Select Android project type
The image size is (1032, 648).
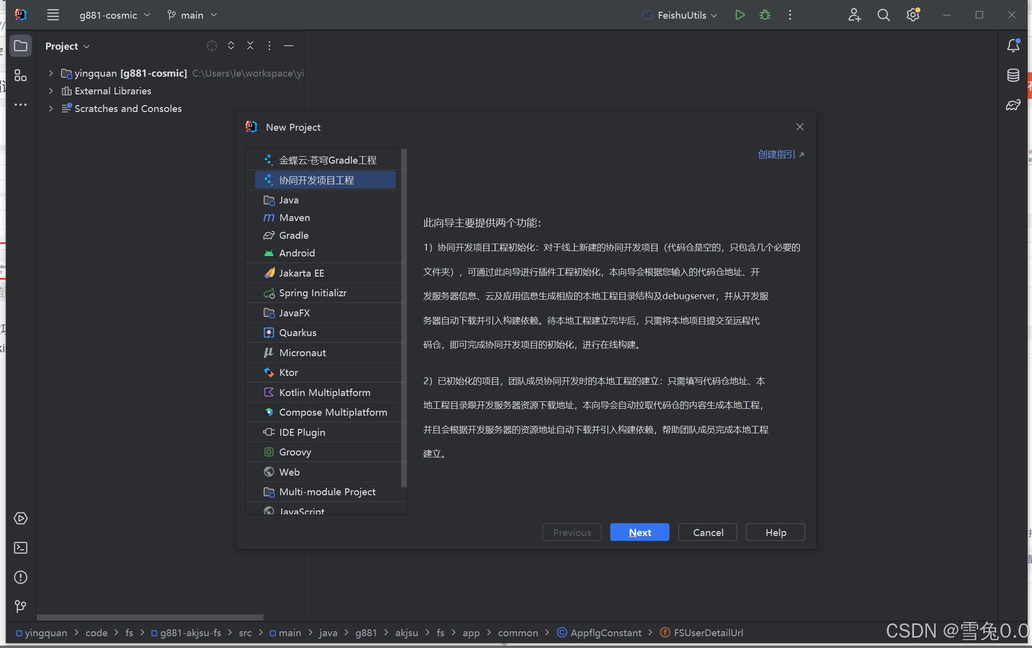[x=325, y=253]
